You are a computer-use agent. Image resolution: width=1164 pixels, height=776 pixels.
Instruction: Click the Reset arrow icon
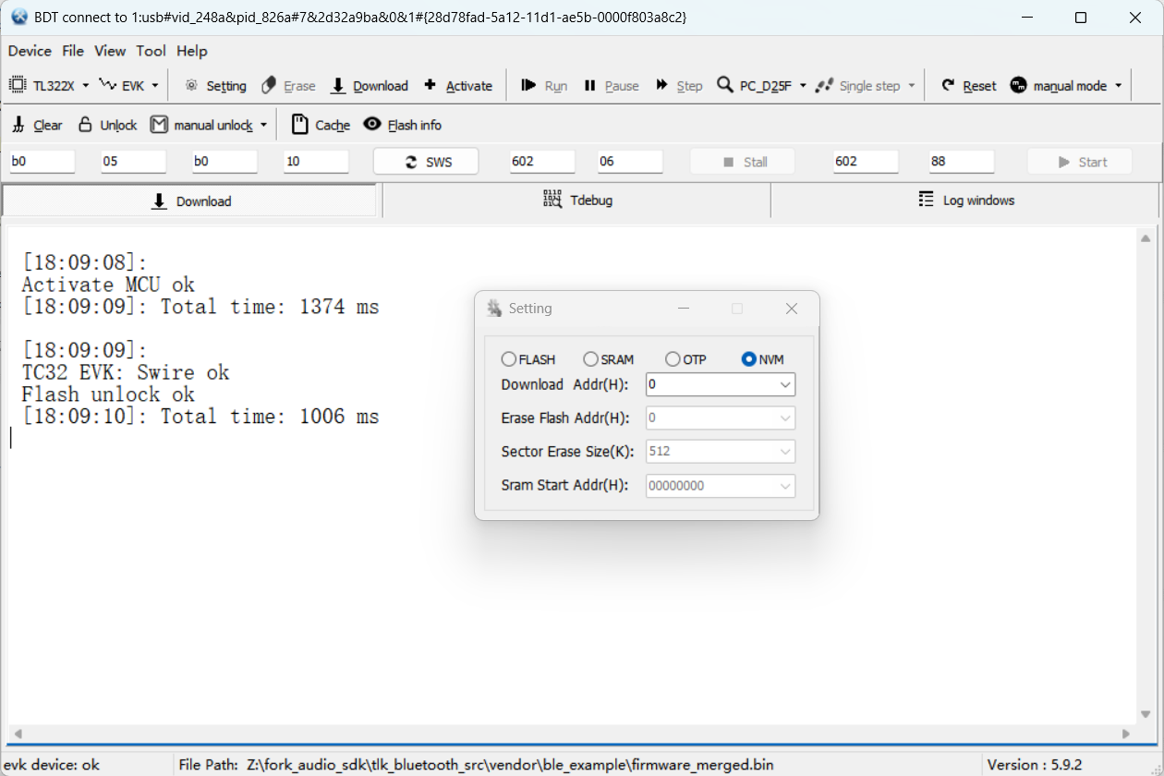click(948, 85)
